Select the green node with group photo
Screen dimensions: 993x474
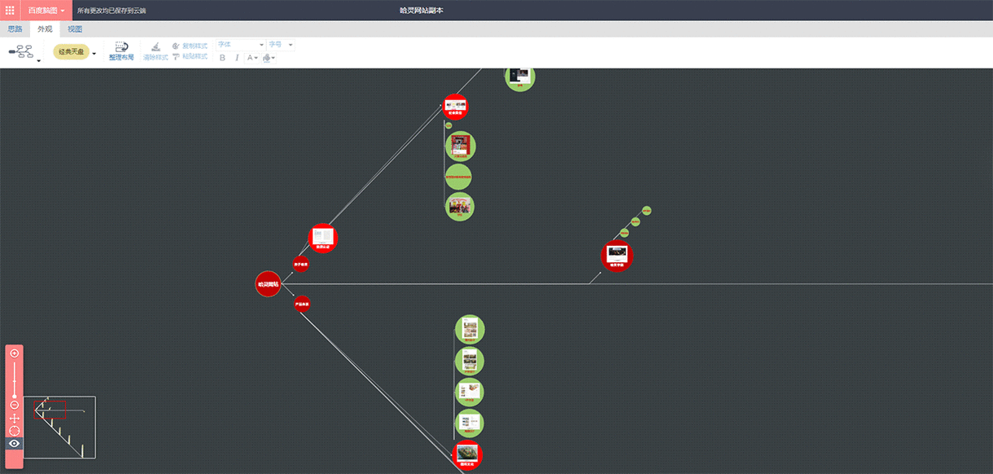[459, 206]
